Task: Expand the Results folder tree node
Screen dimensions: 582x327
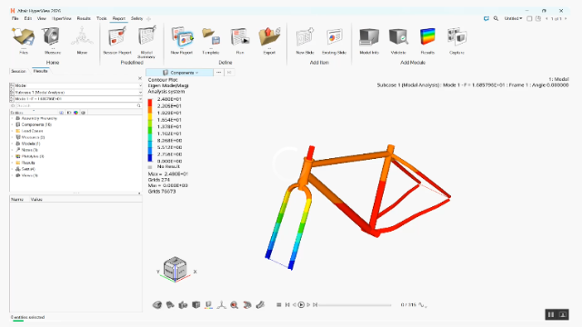Action: point(12,163)
